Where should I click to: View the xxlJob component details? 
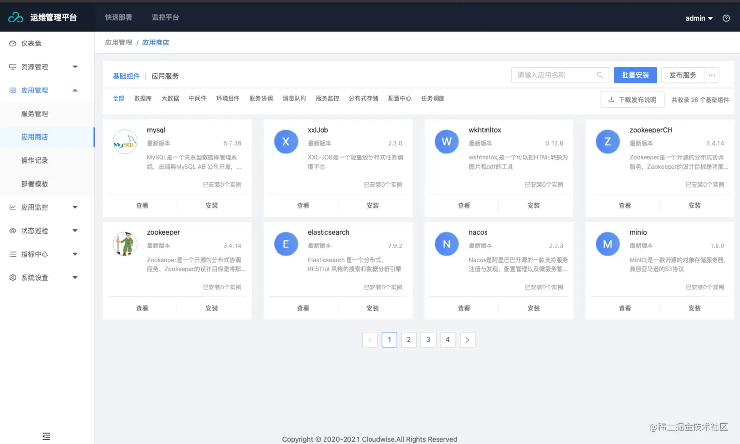point(303,206)
